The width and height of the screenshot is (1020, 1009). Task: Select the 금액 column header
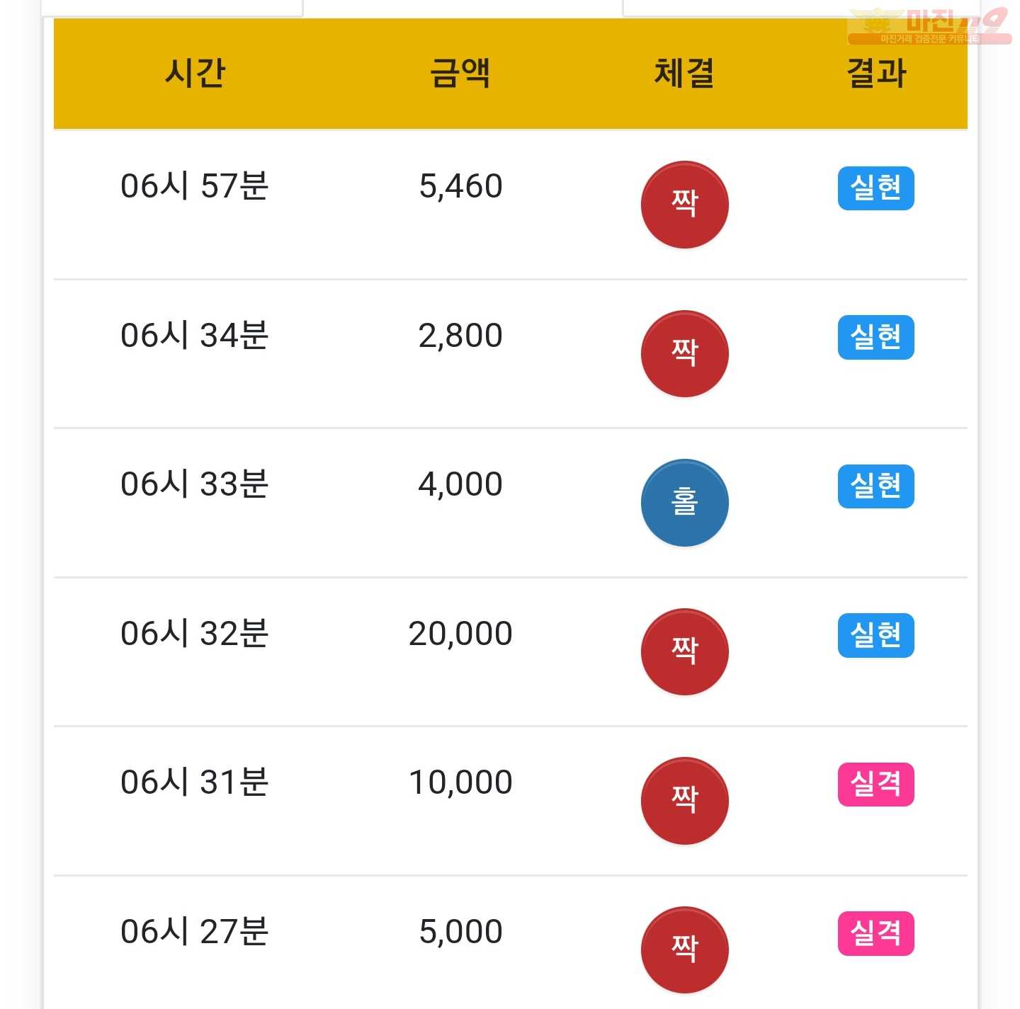coord(460,73)
